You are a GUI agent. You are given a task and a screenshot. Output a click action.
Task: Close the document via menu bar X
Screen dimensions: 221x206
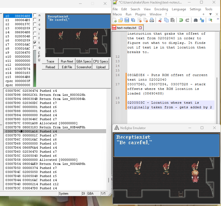217,14
